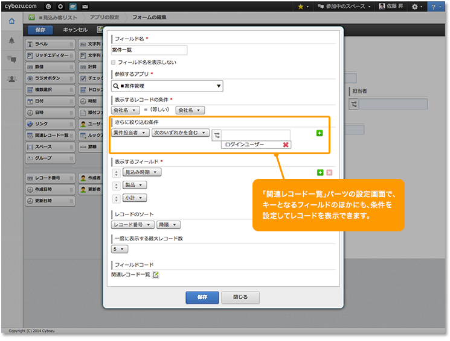Screen dimensions: 450x341
Task: Open notifications bell in left sidebar
Action: (x=11, y=40)
